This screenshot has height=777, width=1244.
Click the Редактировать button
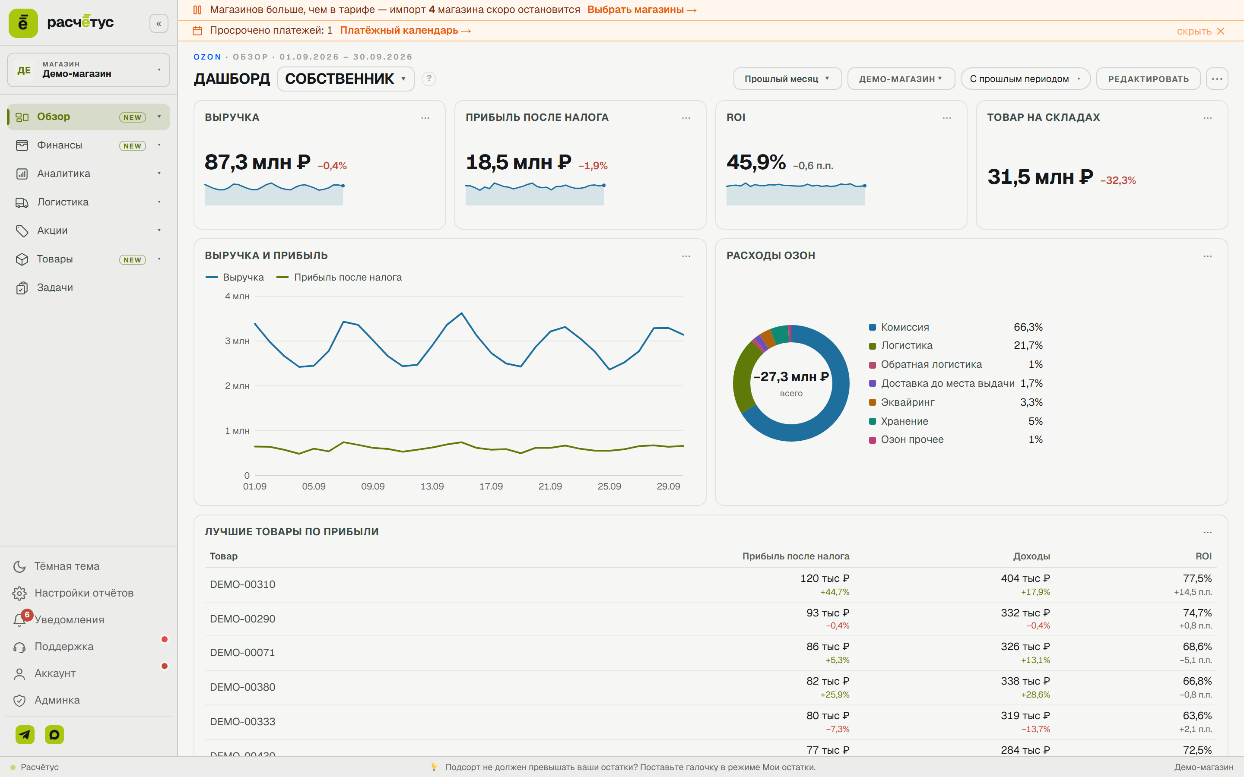(x=1148, y=79)
